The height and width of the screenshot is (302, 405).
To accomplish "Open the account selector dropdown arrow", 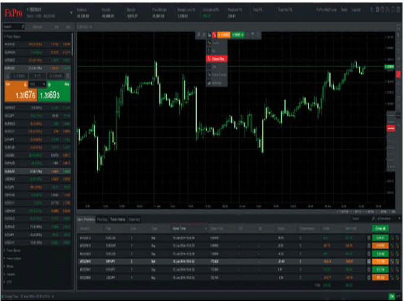I will (x=72, y=12).
